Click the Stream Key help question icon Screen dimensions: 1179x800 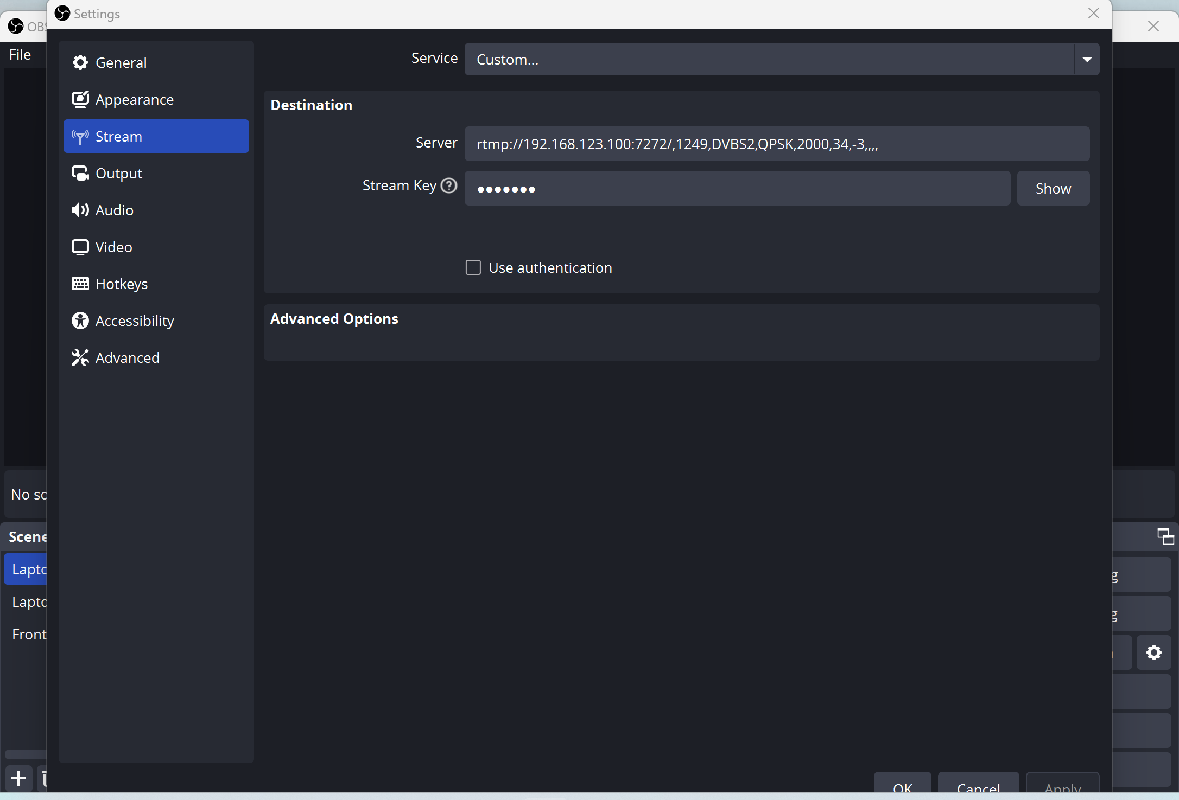[449, 185]
